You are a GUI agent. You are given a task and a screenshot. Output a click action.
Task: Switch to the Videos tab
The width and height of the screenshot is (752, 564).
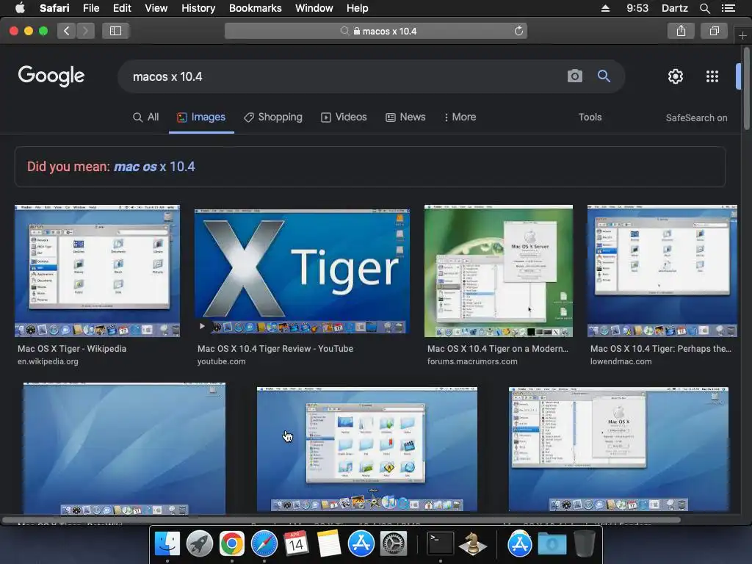[x=344, y=117]
